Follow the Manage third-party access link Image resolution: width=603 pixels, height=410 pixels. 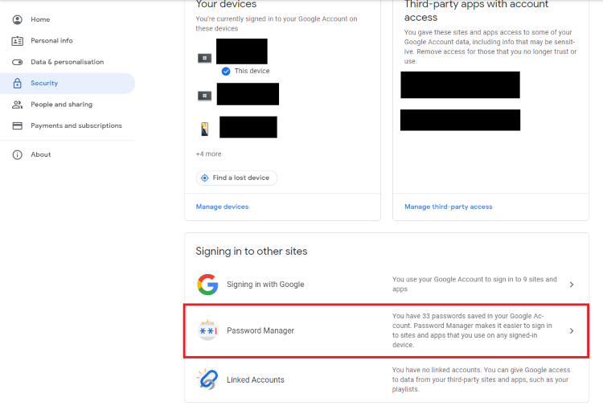click(448, 207)
